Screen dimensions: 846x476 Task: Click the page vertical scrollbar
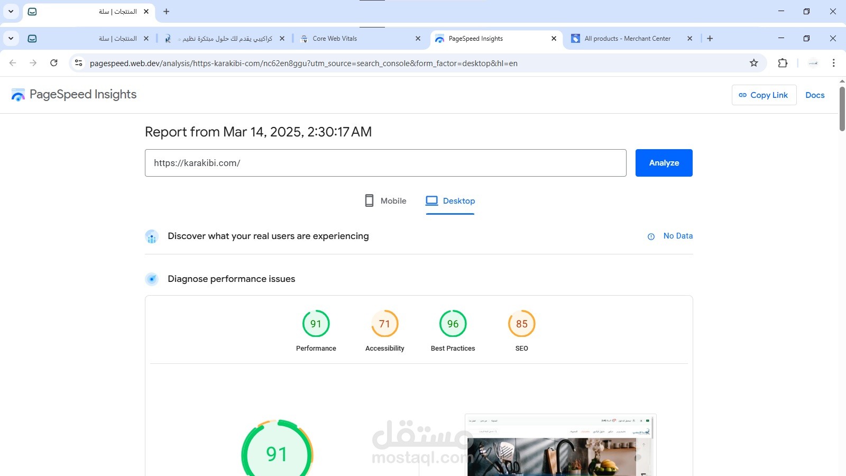(x=842, y=108)
